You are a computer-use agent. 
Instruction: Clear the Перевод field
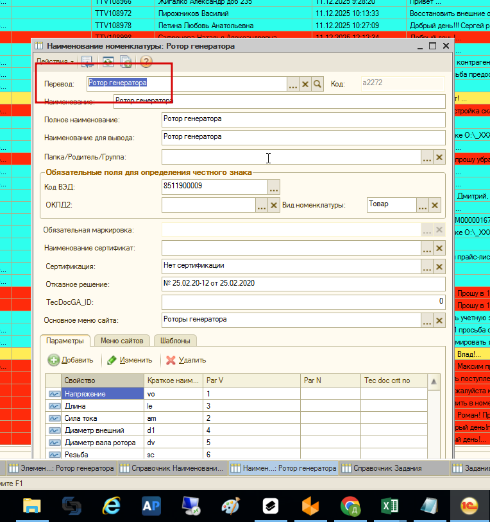click(305, 84)
